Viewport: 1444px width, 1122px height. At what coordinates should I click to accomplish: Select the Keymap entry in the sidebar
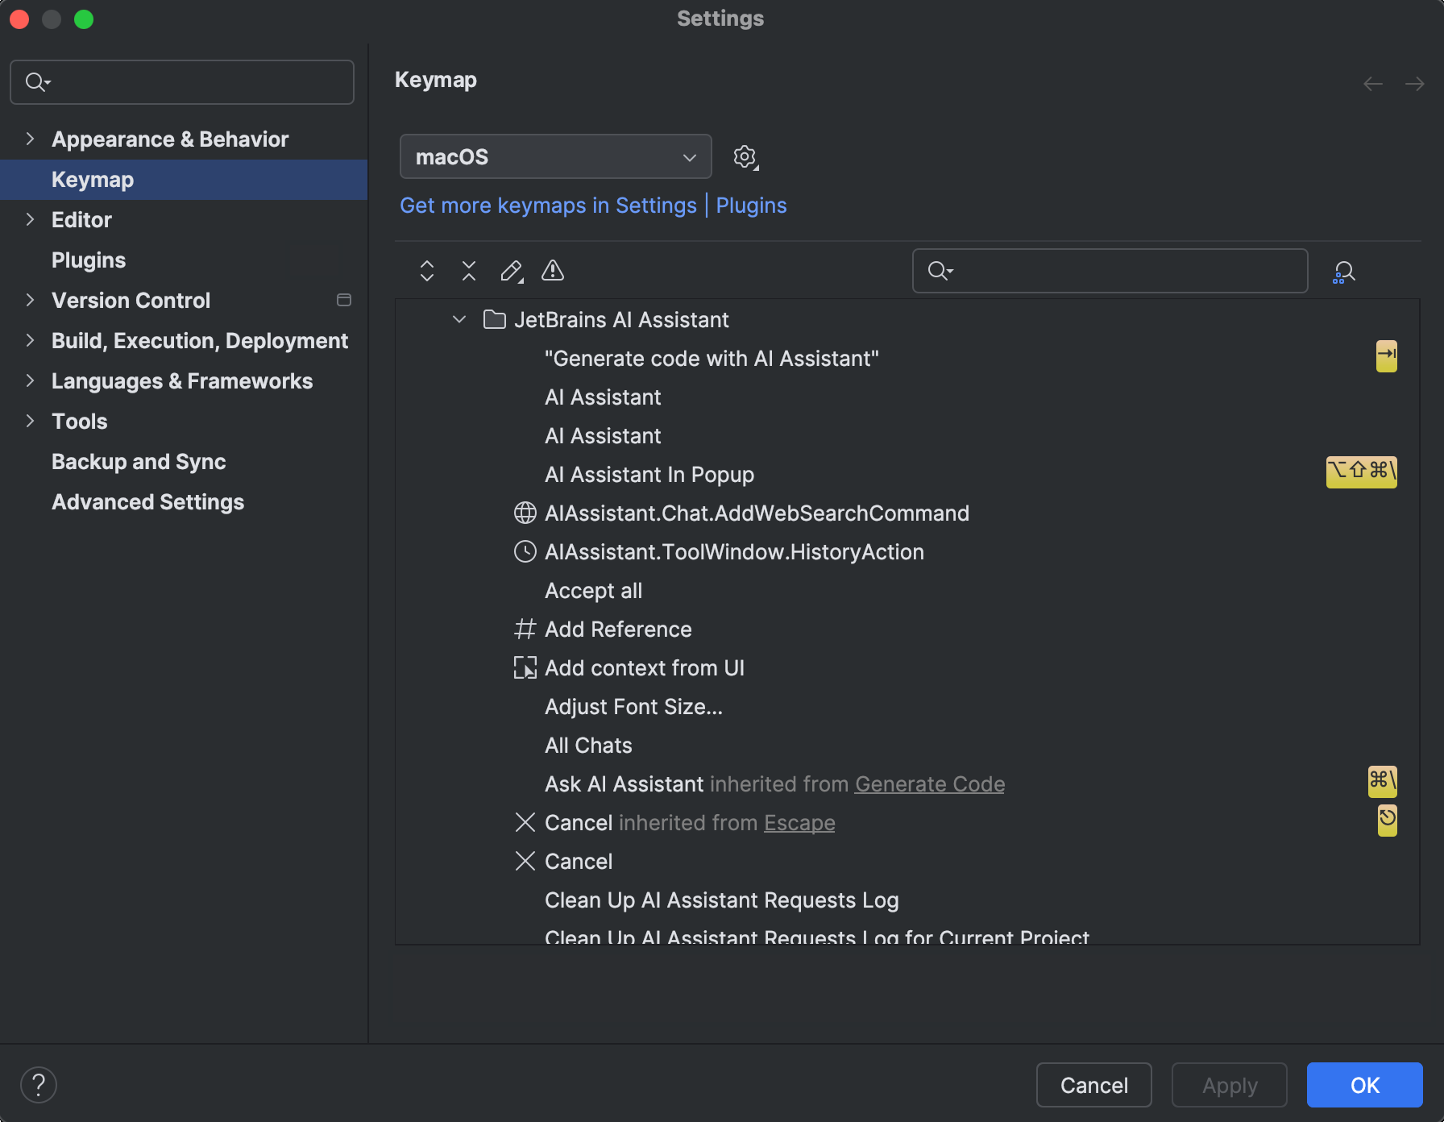[92, 179]
